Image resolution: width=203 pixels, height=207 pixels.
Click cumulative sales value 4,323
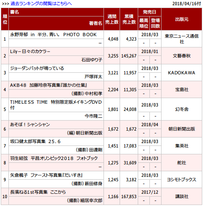[x=131, y=39]
